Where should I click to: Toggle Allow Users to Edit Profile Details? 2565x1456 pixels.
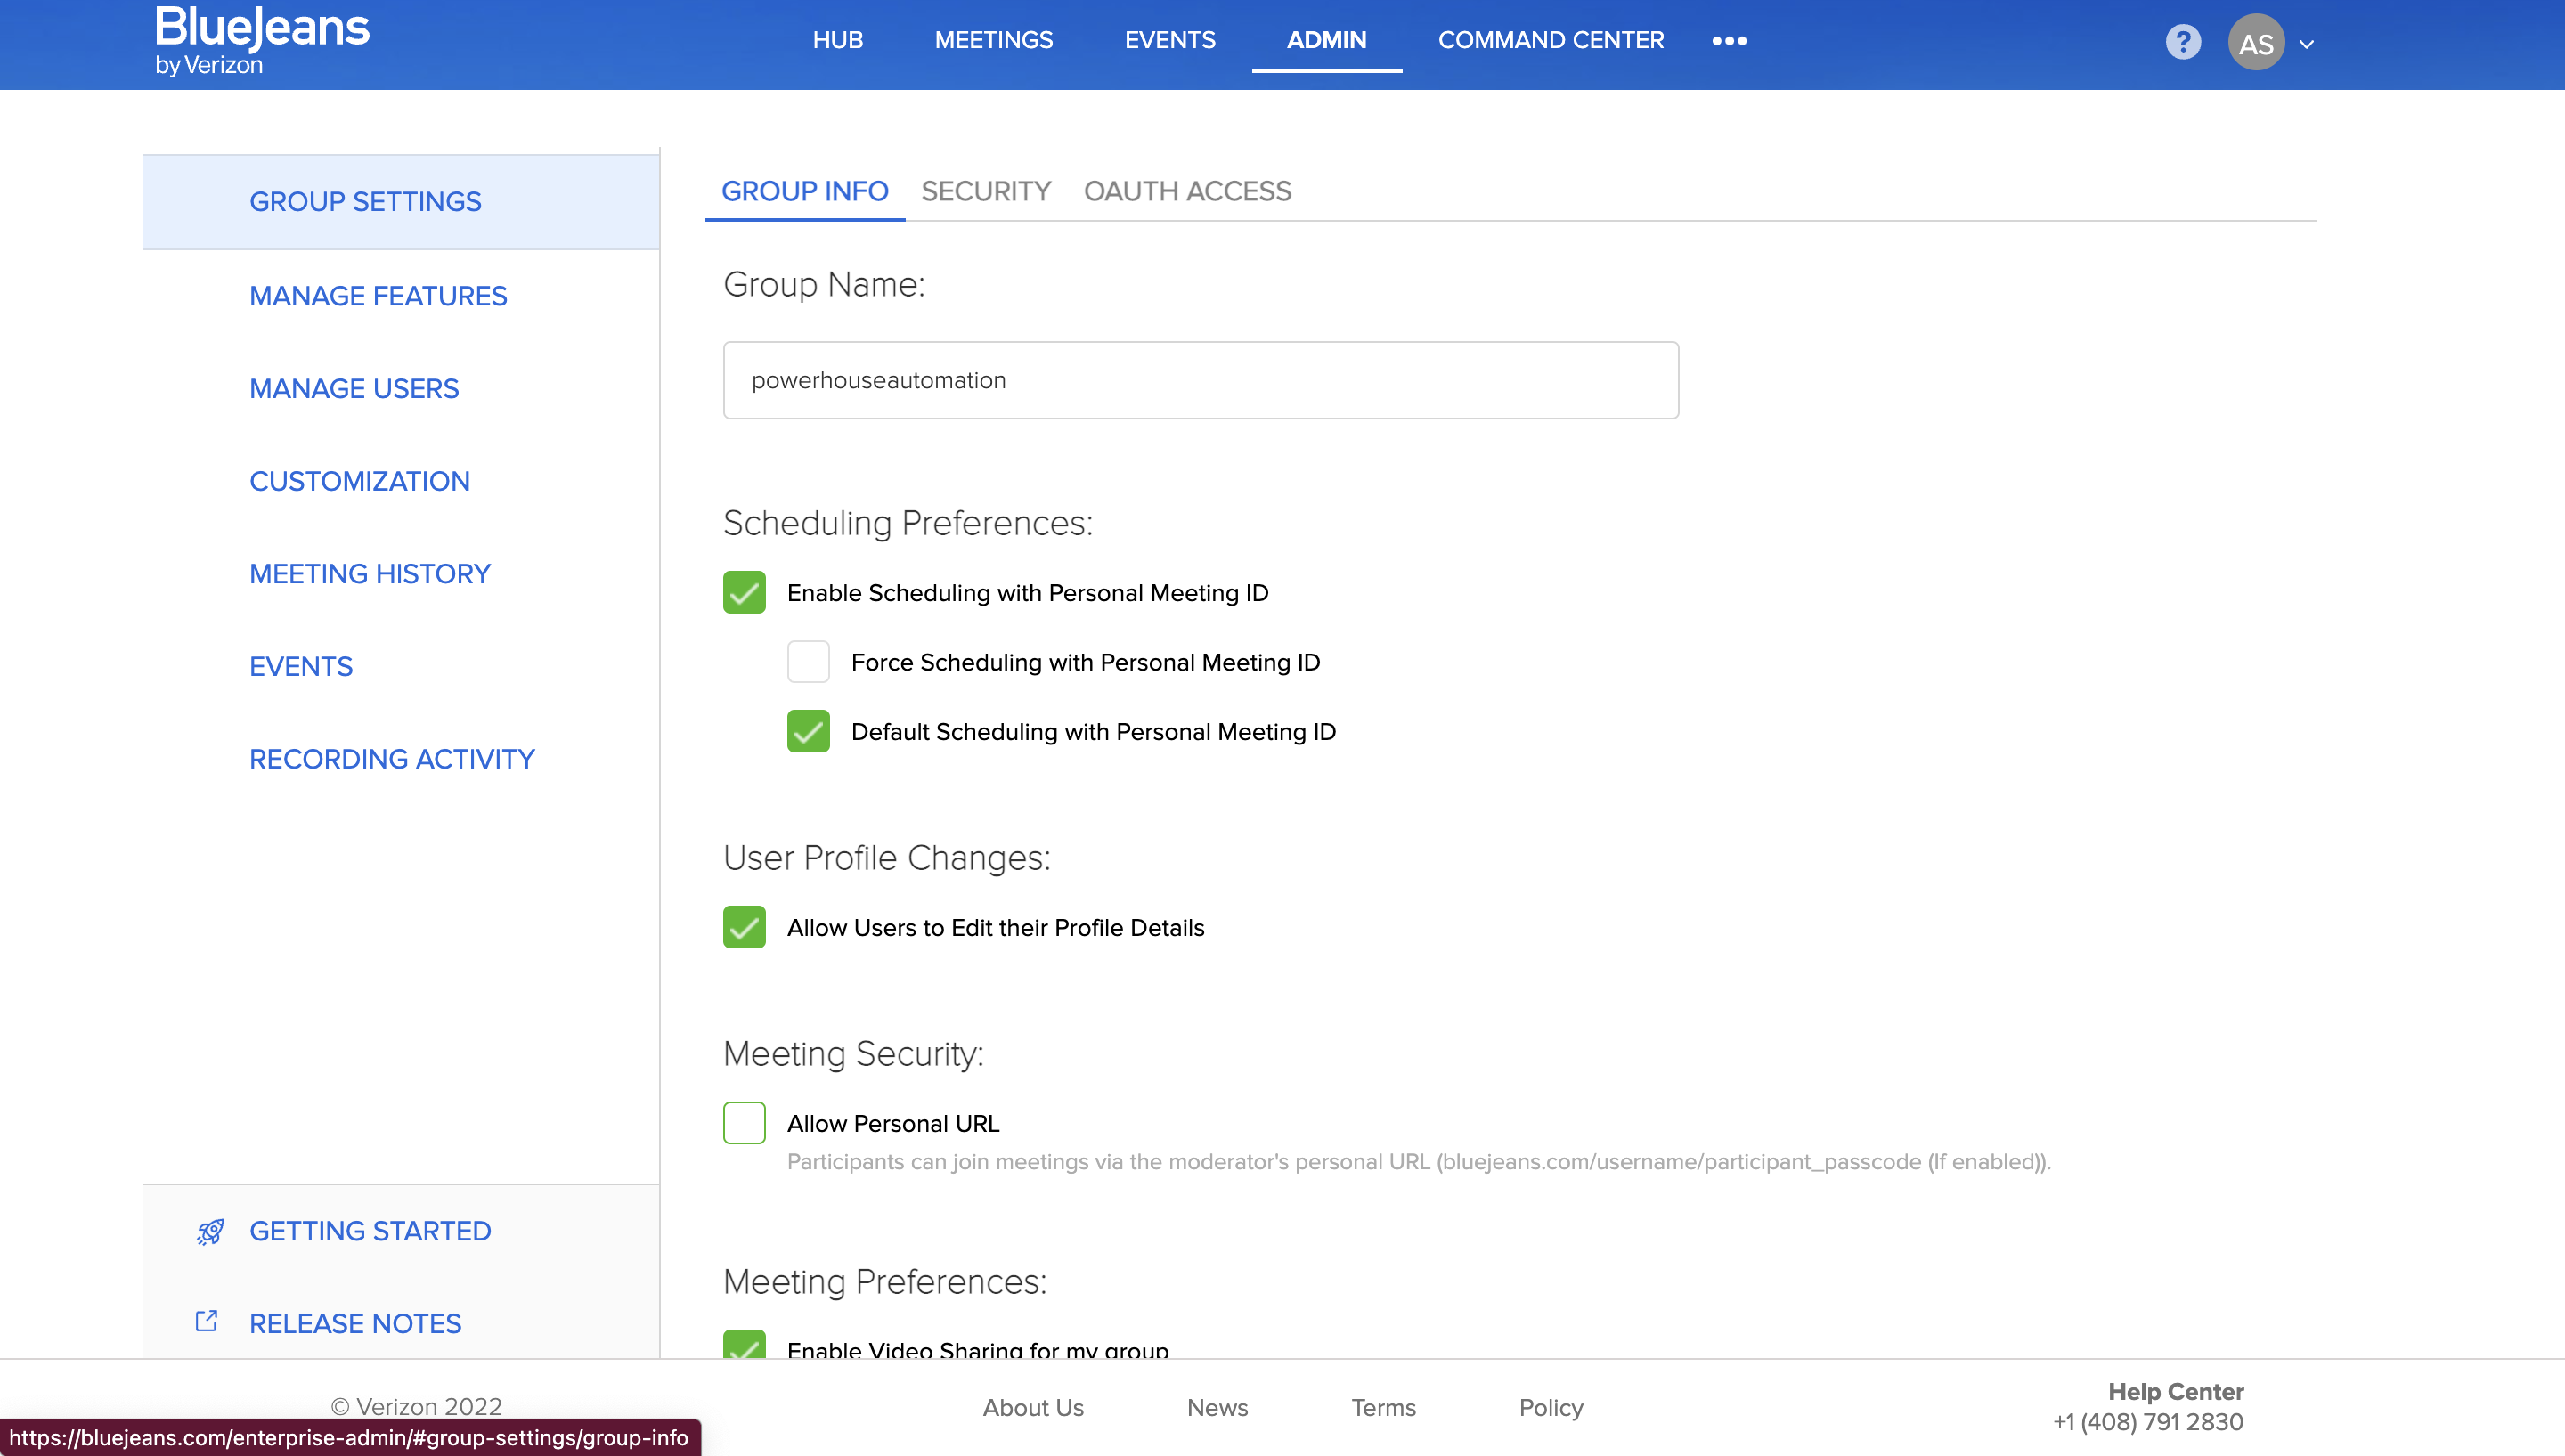744,927
